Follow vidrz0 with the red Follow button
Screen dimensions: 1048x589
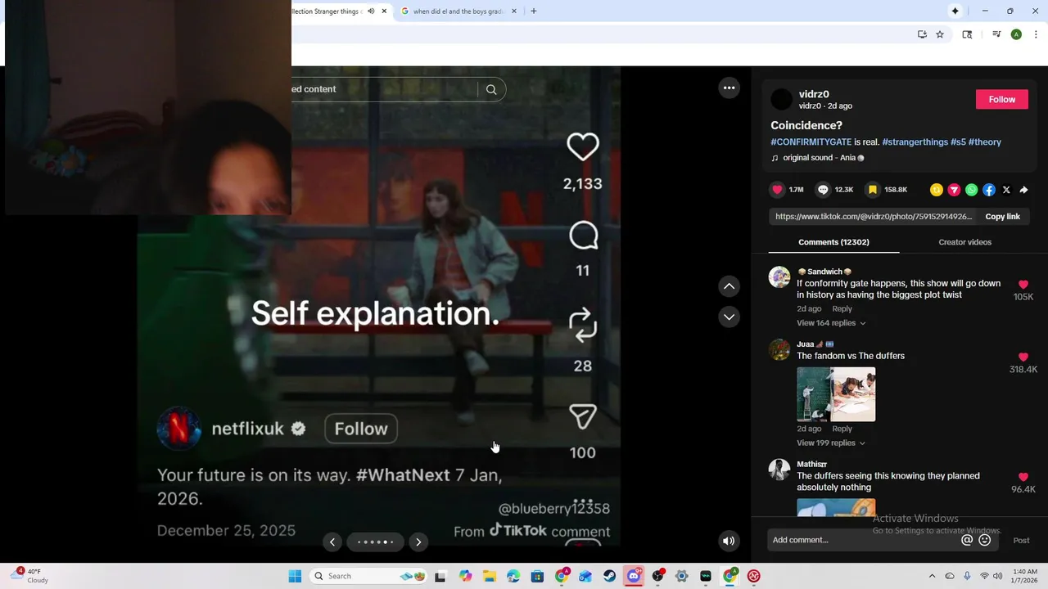pyautogui.click(x=1002, y=99)
